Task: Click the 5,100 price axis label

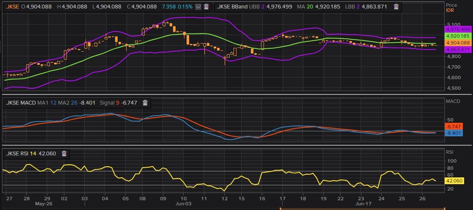Action: [x=454, y=25]
